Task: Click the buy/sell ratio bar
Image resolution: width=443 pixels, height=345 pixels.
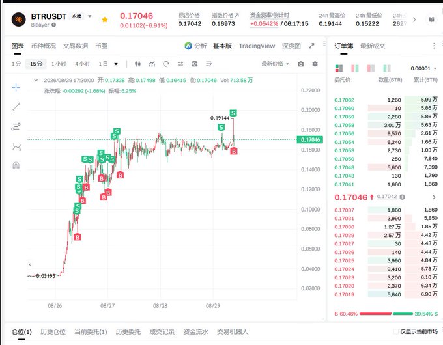Action: coord(386,314)
